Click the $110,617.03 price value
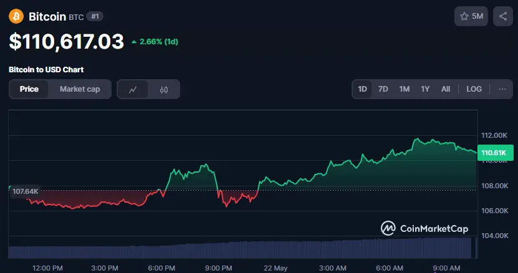518x273 pixels. [67, 42]
